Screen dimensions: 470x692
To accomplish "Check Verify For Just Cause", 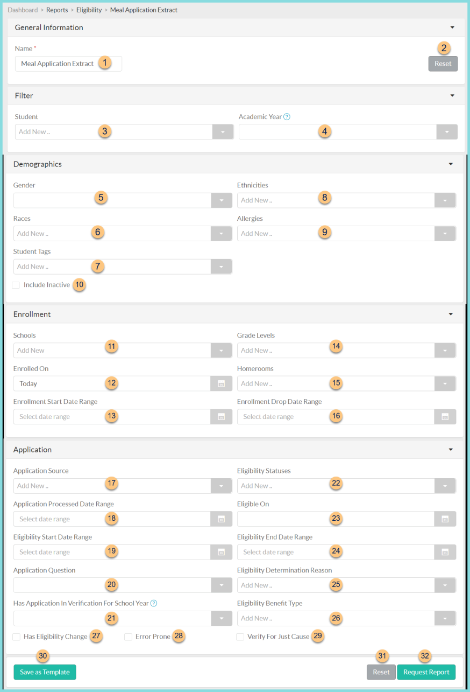I will pyautogui.click(x=240, y=637).
